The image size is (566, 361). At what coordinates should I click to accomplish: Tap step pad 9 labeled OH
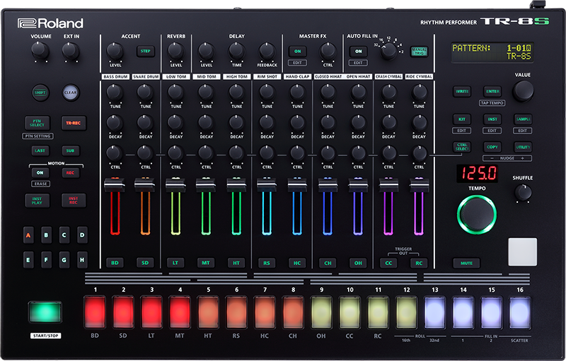pyautogui.click(x=321, y=312)
